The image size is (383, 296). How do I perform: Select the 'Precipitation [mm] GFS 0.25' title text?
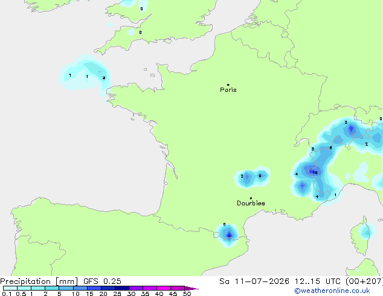(60, 282)
